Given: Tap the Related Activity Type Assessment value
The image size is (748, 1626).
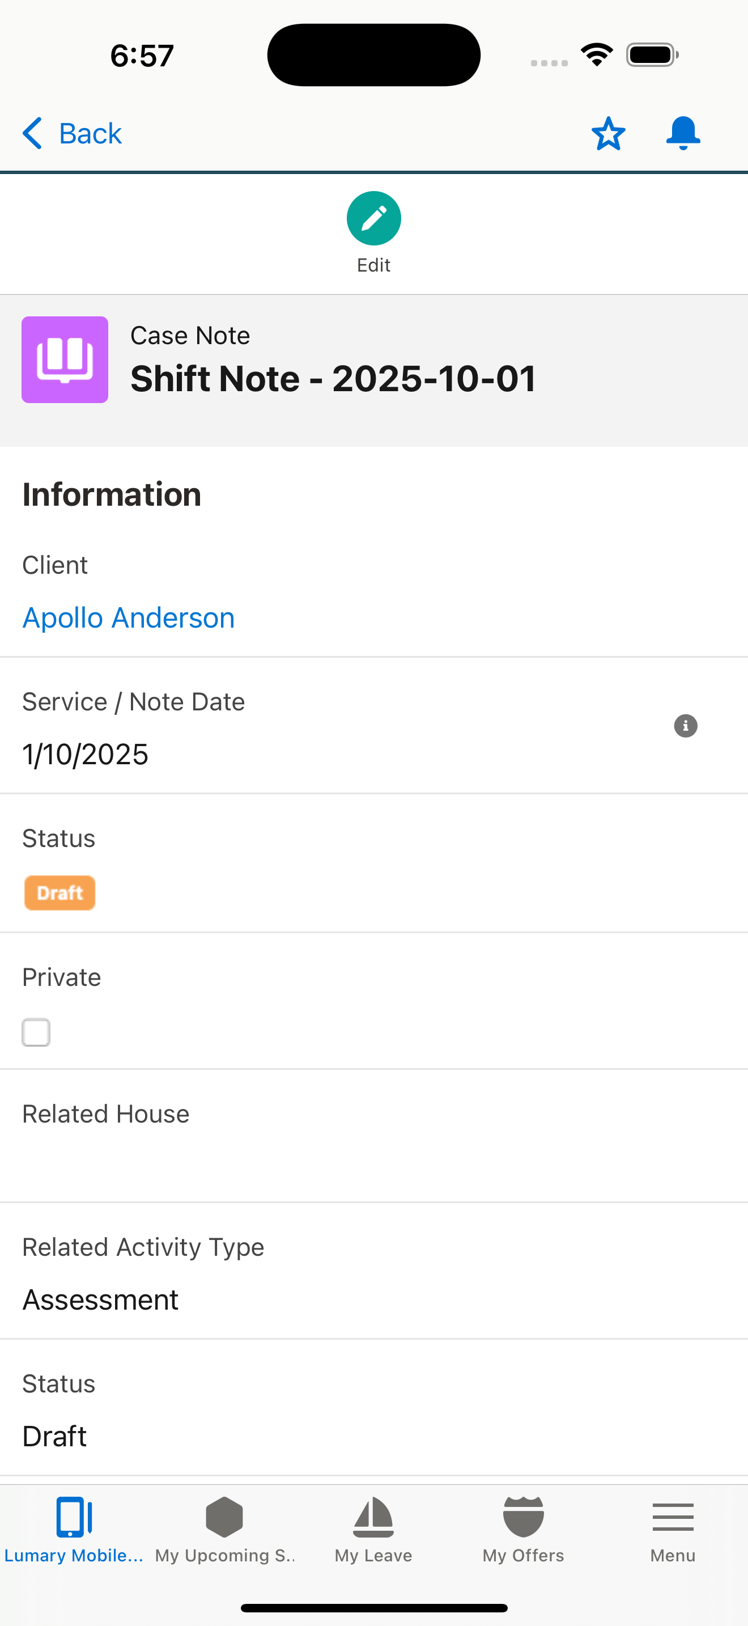Looking at the screenshot, I should point(101,1299).
